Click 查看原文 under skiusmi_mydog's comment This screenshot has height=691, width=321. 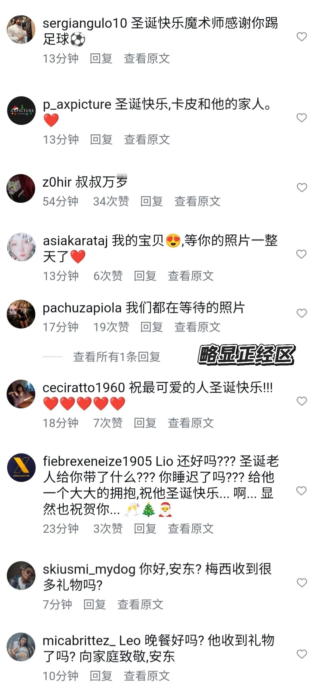click(140, 604)
